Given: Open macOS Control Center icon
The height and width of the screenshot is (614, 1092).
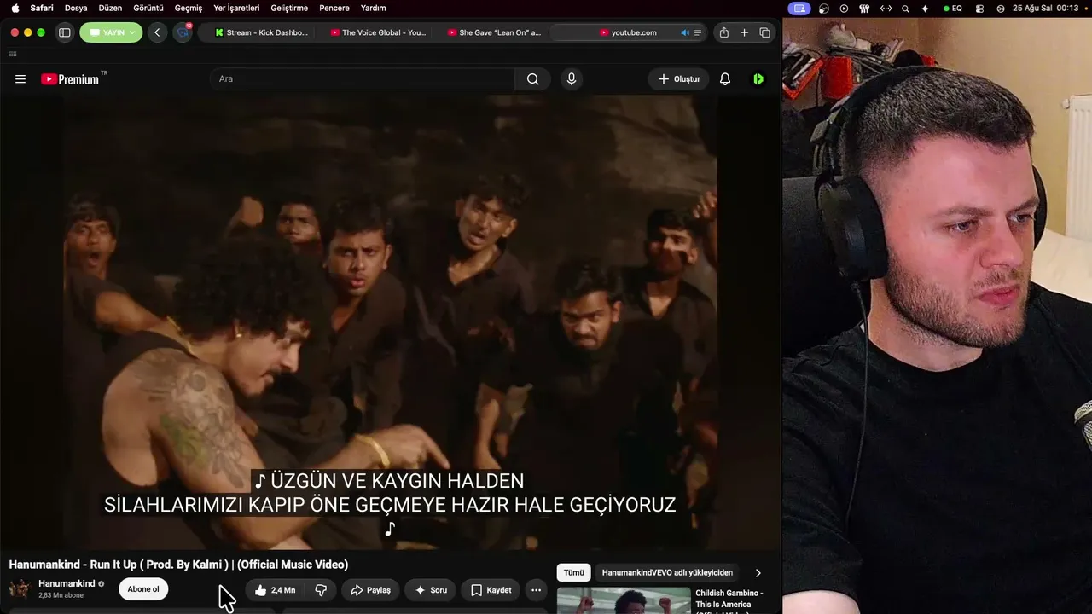Looking at the screenshot, I should coord(979,9).
